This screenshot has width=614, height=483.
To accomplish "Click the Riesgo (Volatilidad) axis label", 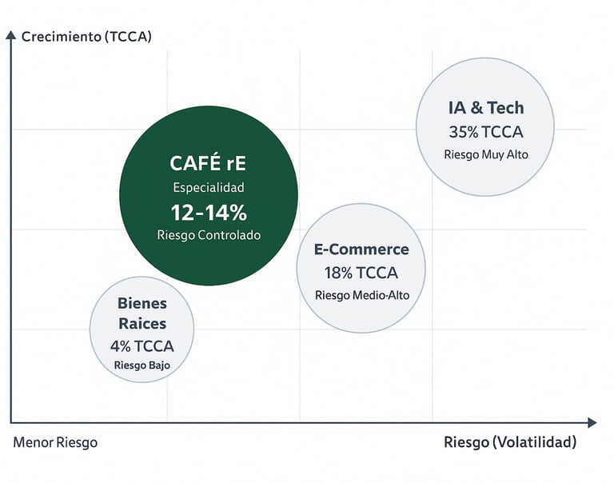I will pos(509,442).
